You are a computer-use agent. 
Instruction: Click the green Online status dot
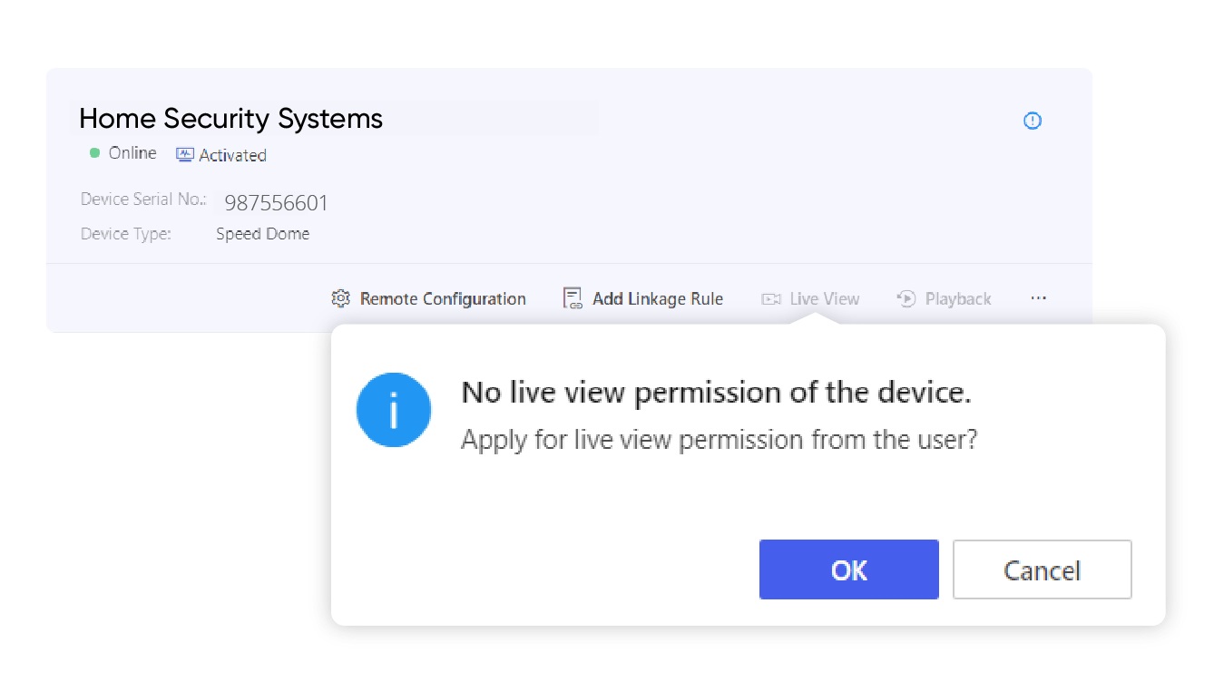[x=94, y=153]
